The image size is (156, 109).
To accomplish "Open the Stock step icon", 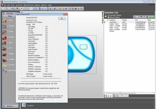I will (4, 21).
